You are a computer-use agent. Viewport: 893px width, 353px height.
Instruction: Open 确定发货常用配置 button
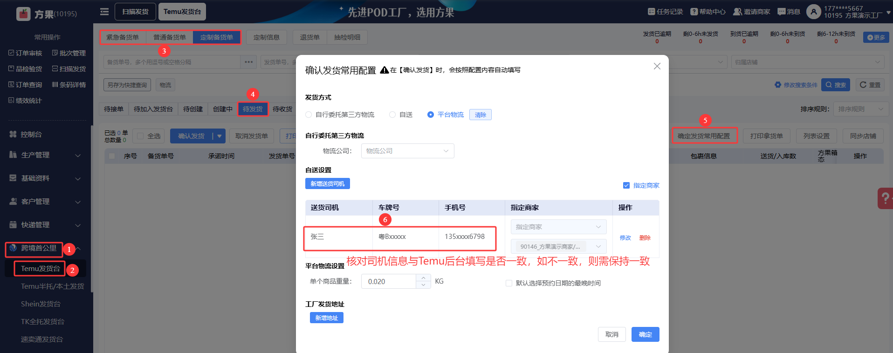click(x=704, y=136)
